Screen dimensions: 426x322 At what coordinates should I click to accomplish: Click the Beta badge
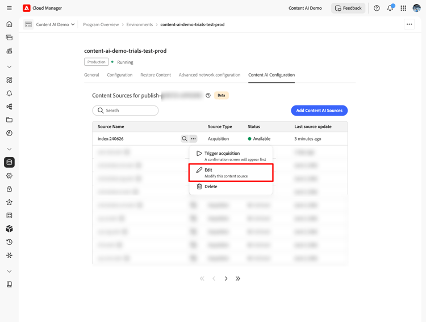pos(222,95)
